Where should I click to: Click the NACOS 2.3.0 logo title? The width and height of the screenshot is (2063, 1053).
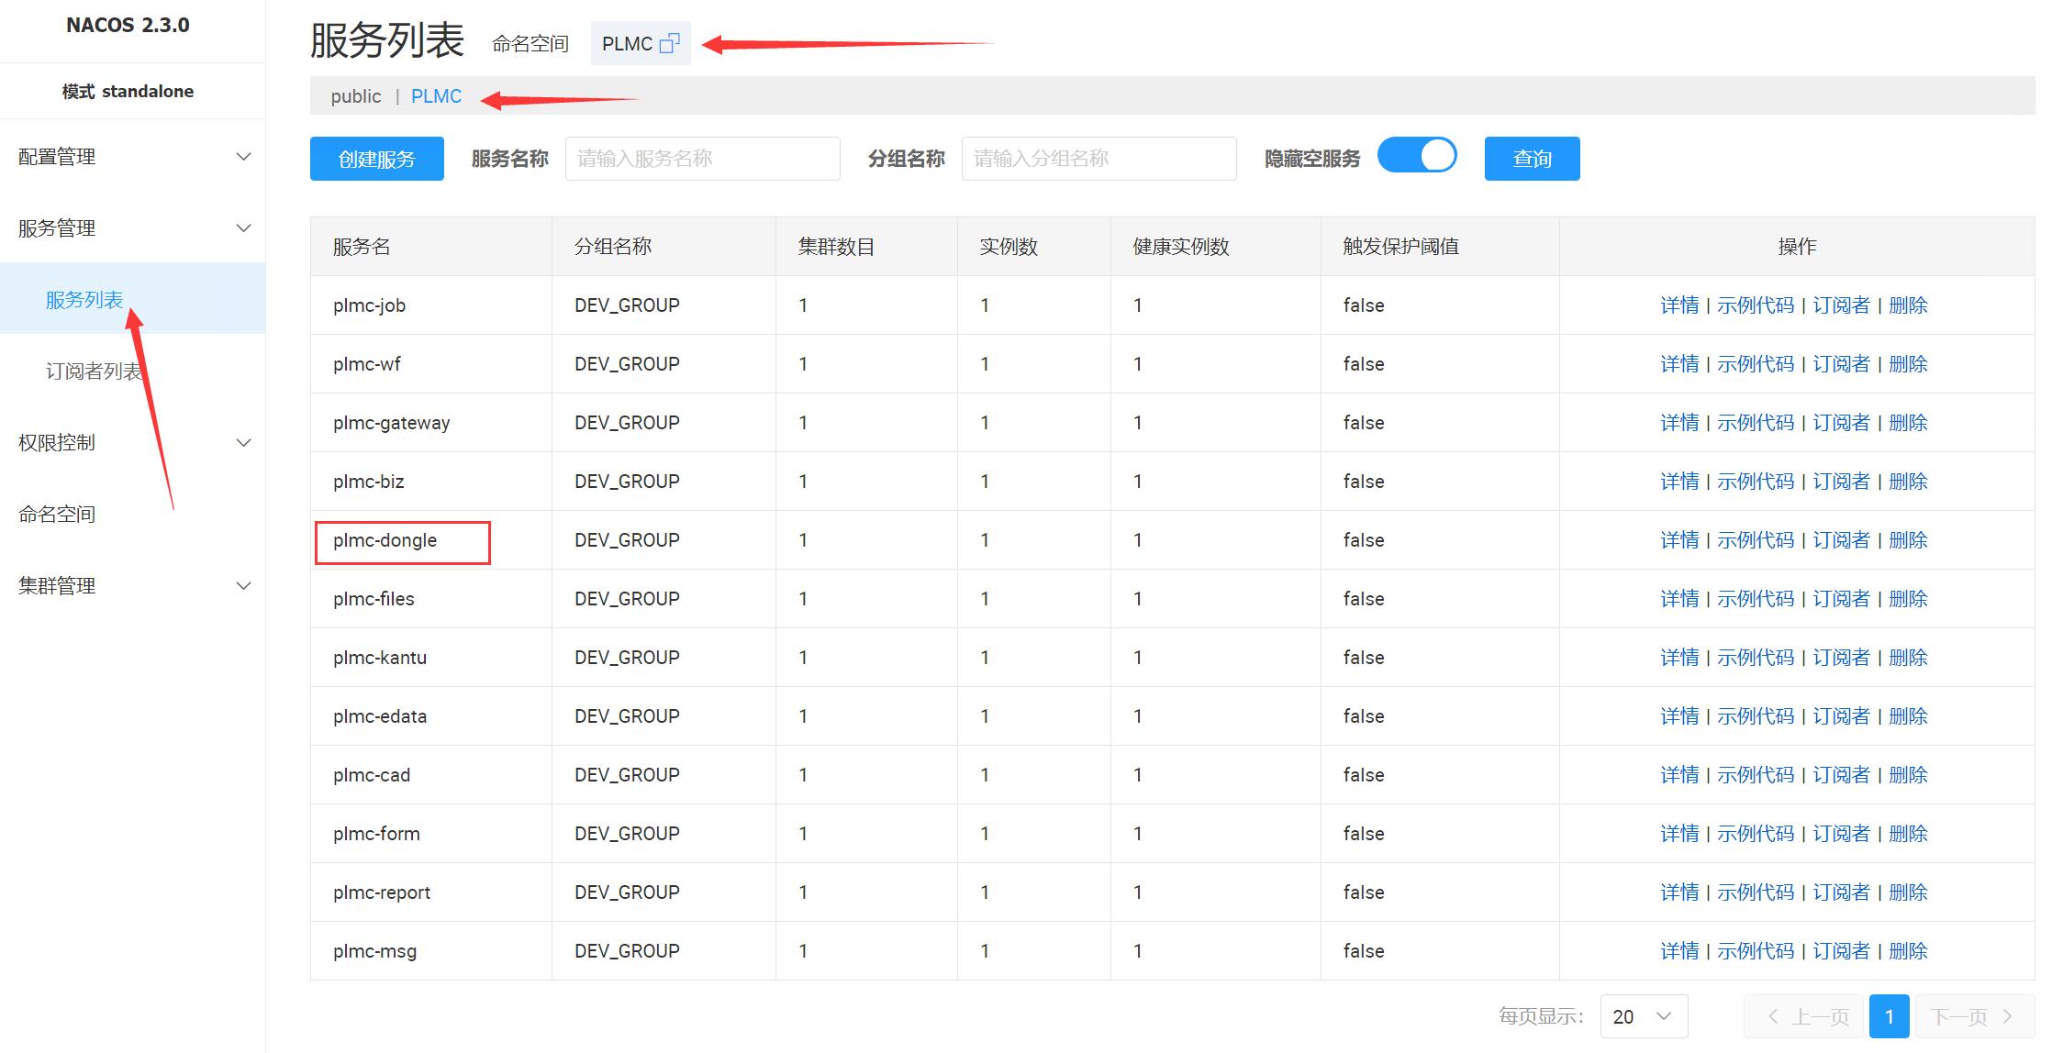point(128,25)
